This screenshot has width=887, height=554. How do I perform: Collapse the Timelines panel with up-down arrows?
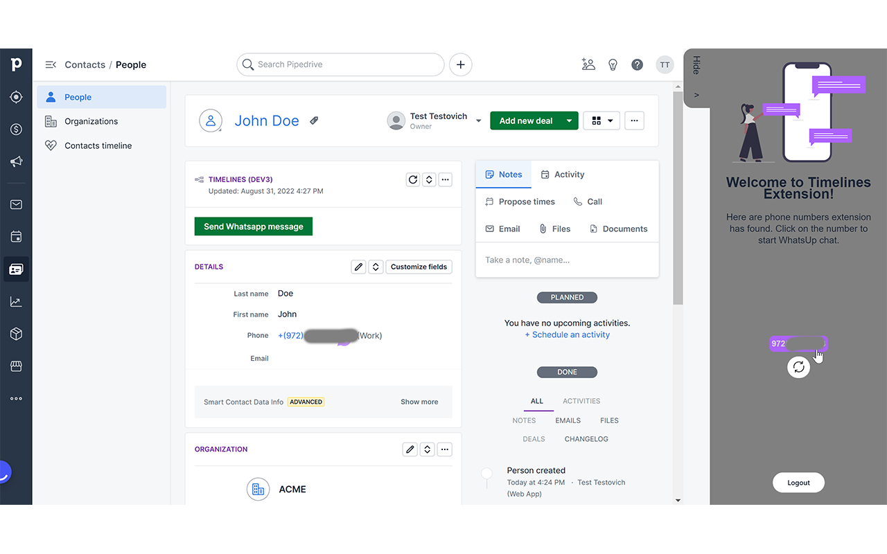click(429, 179)
